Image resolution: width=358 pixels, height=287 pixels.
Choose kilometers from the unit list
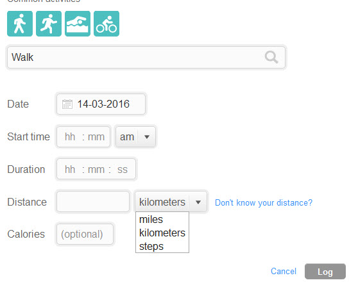(162, 233)
